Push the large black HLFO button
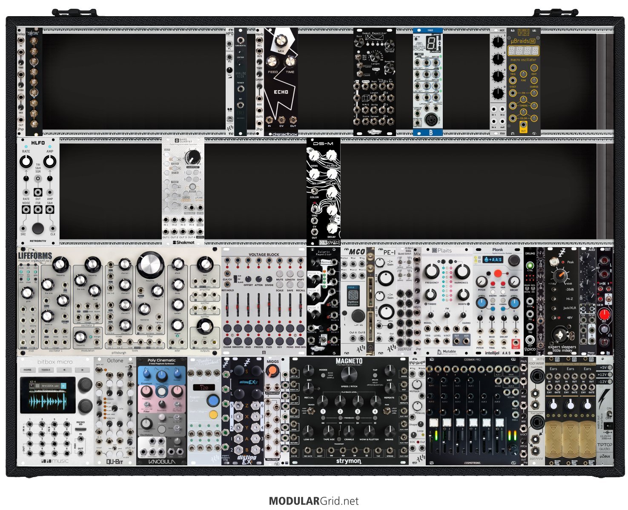 coord(38,228)
